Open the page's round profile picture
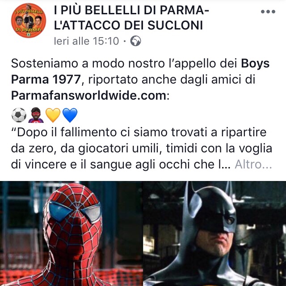The image size is (286, 286). (29, 21)
